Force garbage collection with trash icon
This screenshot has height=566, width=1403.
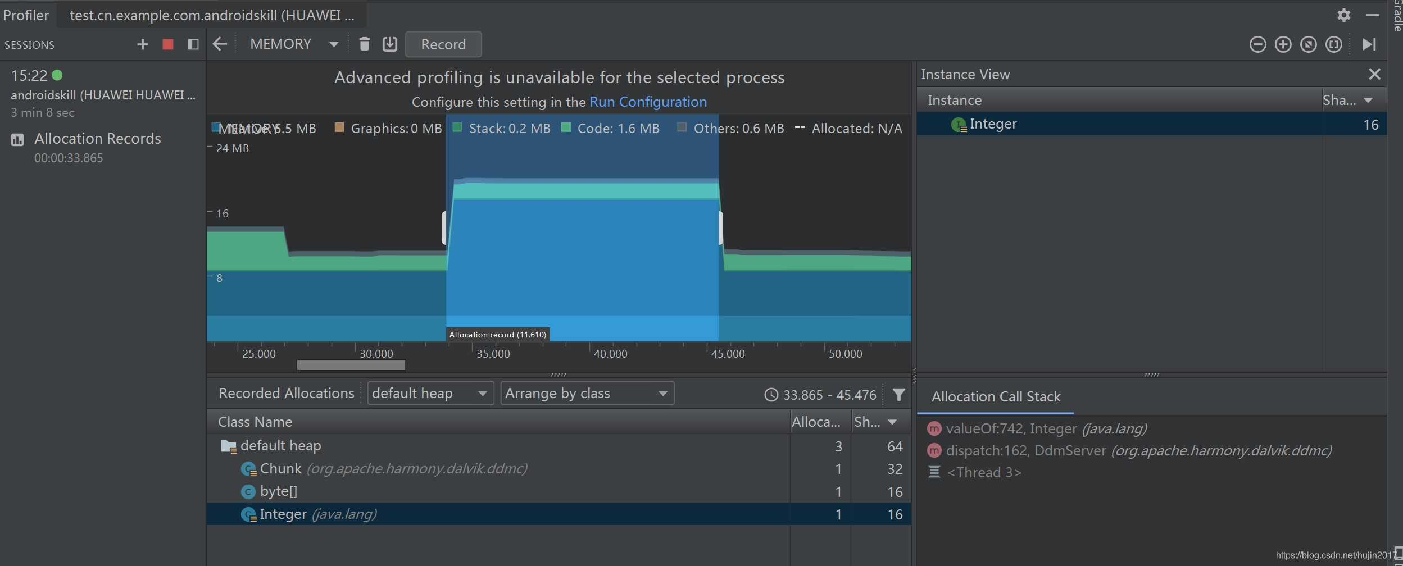click(364, 44)
